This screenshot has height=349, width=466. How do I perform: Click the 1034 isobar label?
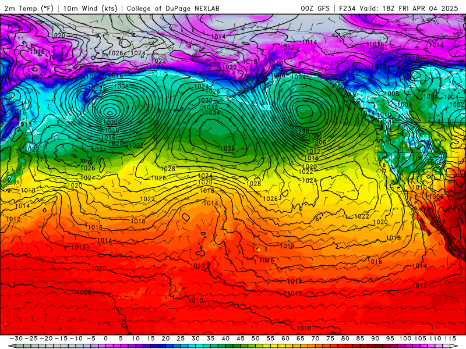coord(213,112)
